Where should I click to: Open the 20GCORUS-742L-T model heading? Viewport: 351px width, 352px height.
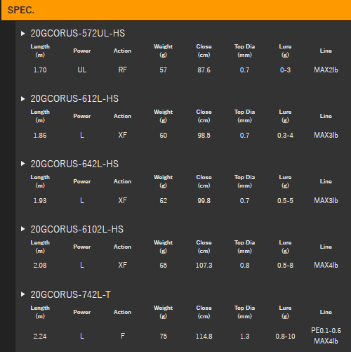click(x=70, y=294)
